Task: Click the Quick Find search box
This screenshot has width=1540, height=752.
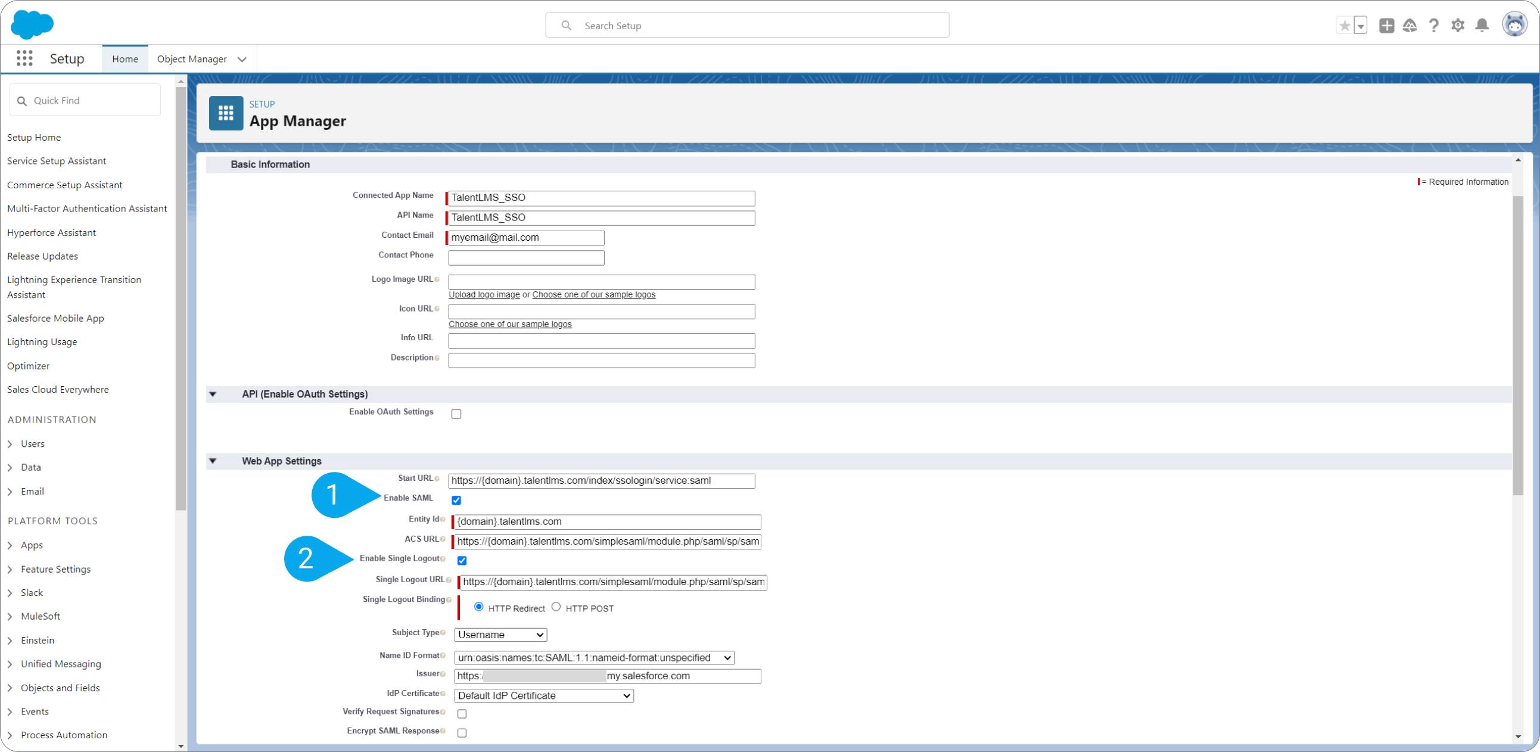Action: [x=85, y=101]
